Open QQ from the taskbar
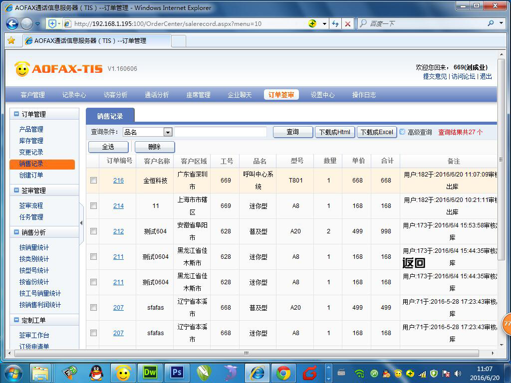 [x=96, y=373]
